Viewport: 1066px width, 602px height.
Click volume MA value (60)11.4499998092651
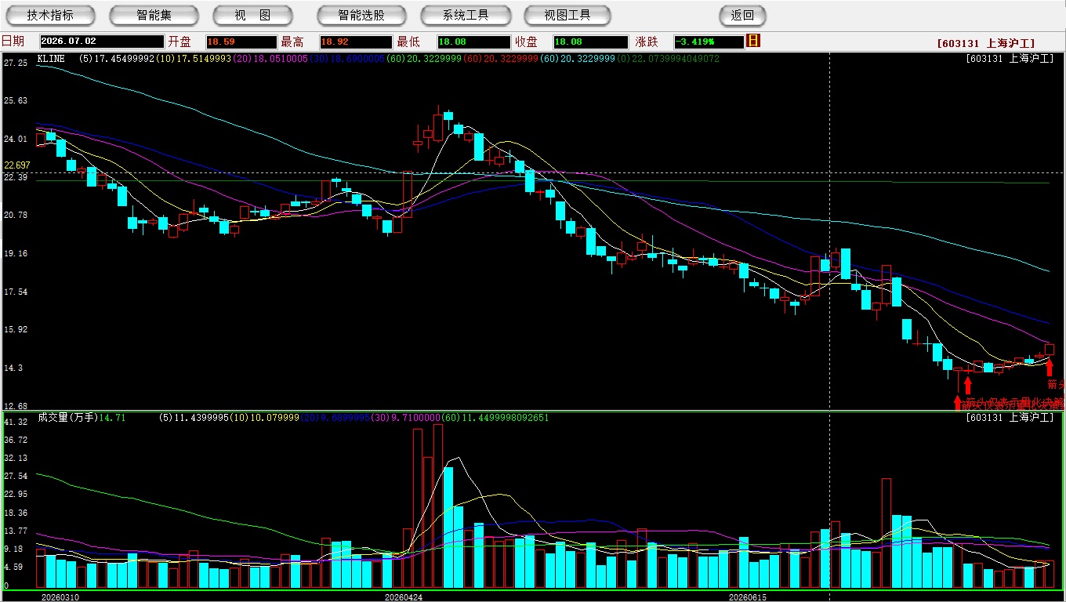(495, 418)
